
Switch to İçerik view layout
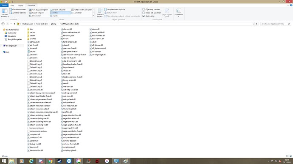pos(54,16)
